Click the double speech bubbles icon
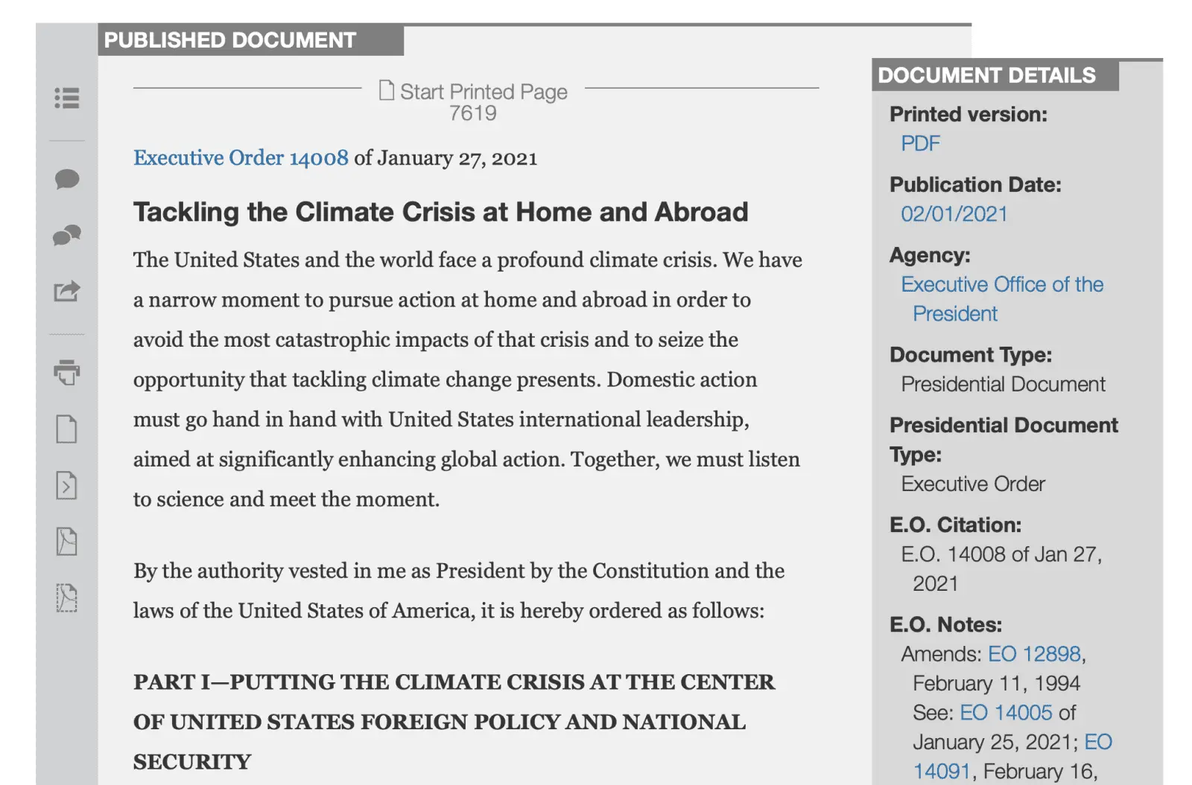This screenshot has height=785, width=1192. point(66,235)
